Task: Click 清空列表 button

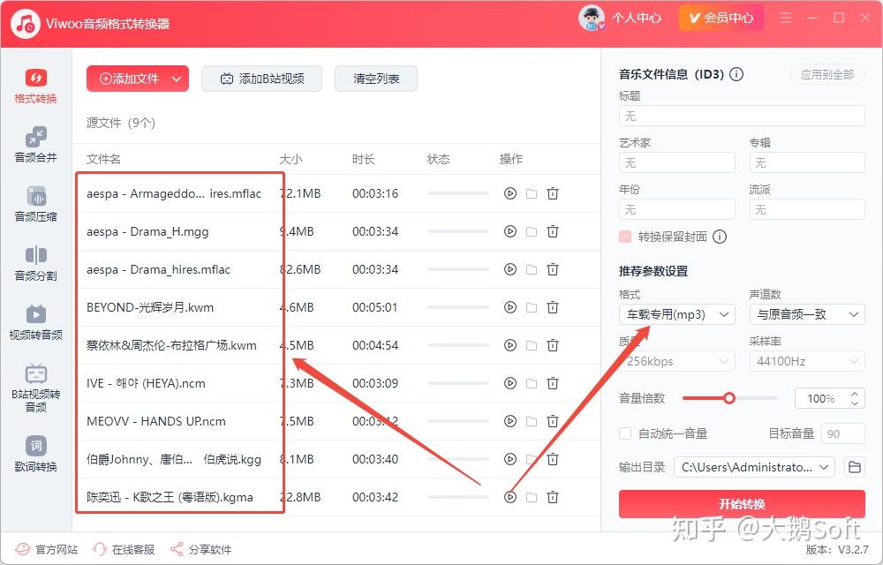Action: (x=376, y=79)
